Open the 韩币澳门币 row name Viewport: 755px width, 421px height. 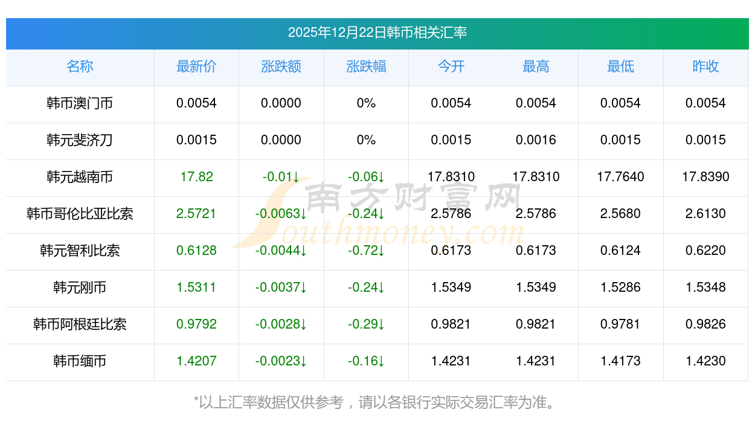80,103
